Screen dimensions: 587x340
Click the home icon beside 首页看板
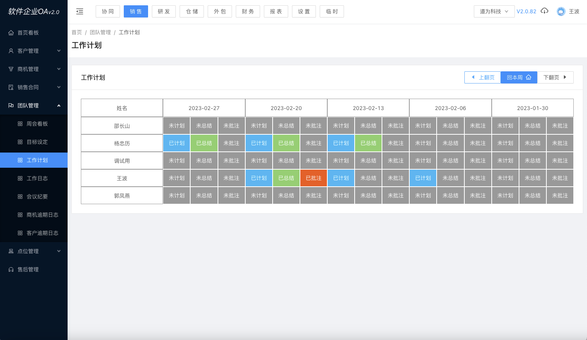pyautogui.click(x=11, y=33)
